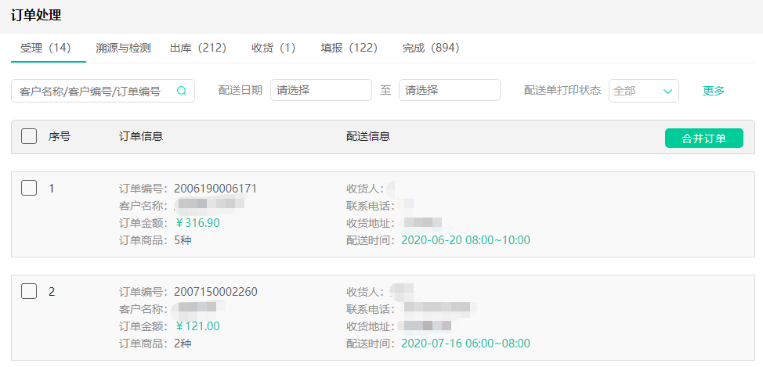
Task: Select the 填报 (122) tab
Action: [350, 49]
